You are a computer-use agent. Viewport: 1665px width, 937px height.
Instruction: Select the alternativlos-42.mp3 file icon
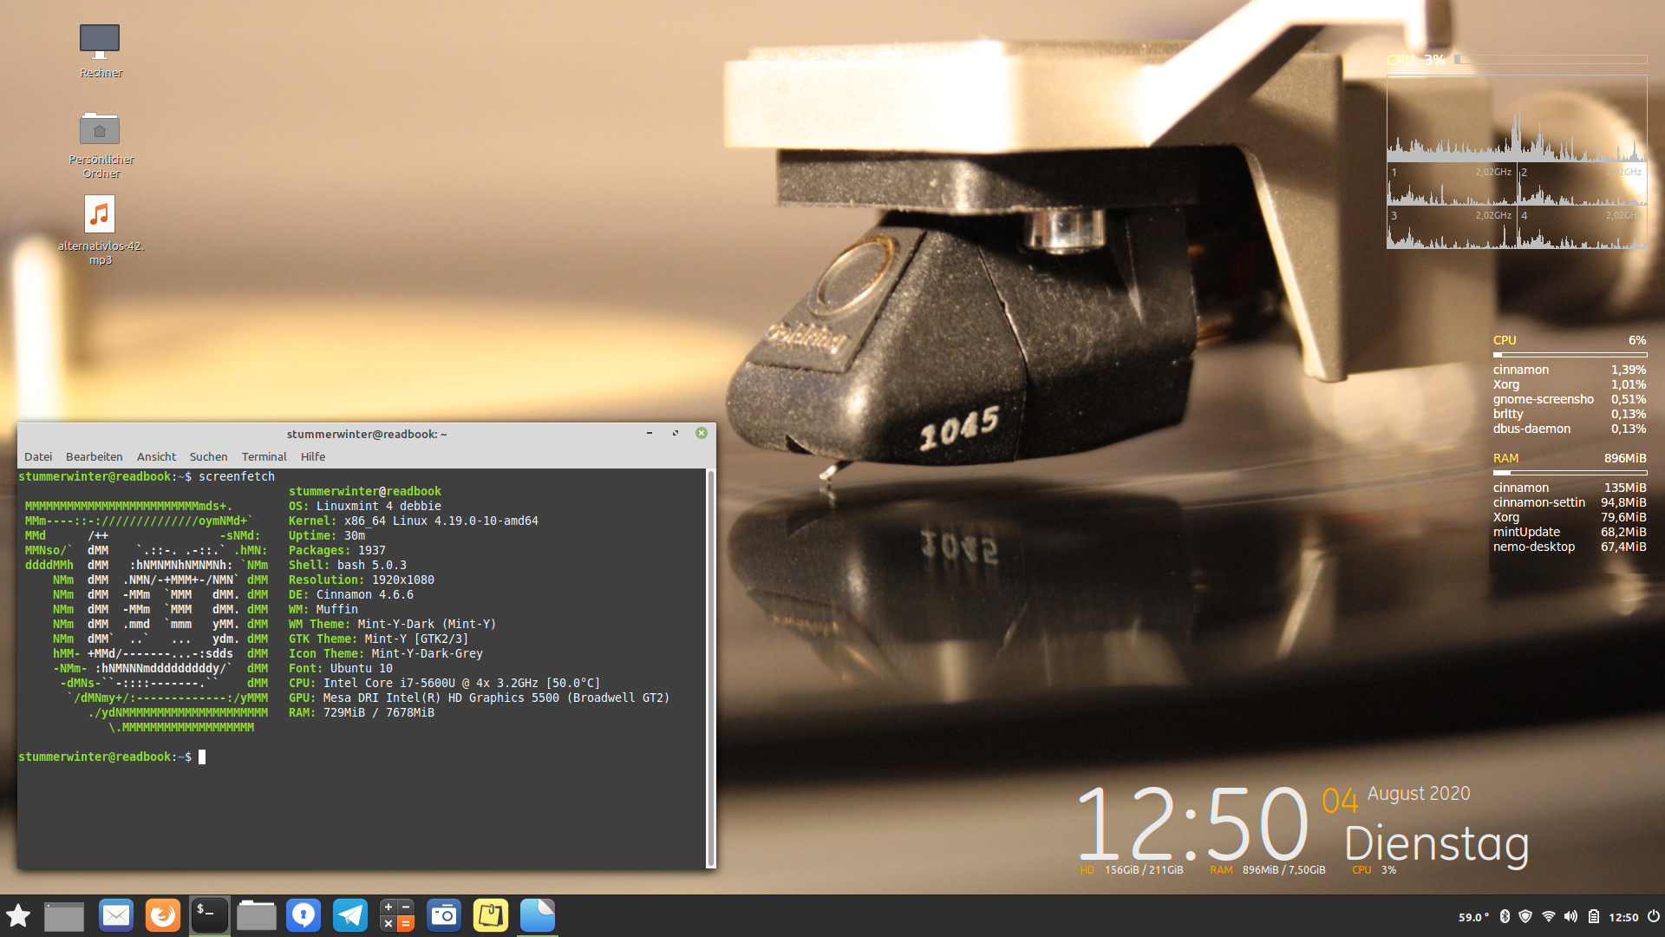click(x=101, y=230)
